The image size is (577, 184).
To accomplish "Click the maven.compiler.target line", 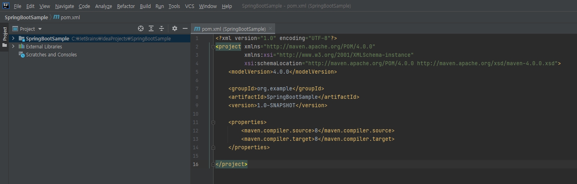I will 318,139.
